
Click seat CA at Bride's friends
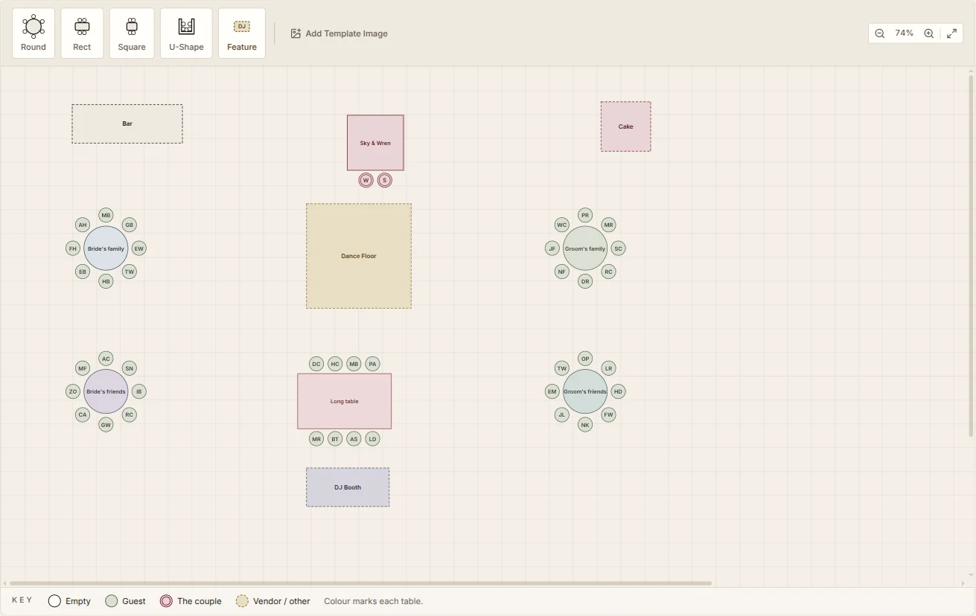coord(83,414)
